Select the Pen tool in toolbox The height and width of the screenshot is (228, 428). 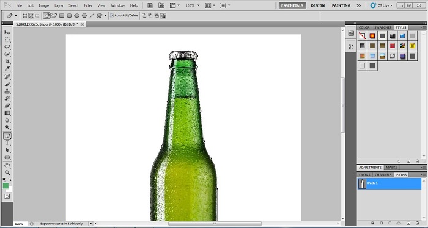point(7,135)
